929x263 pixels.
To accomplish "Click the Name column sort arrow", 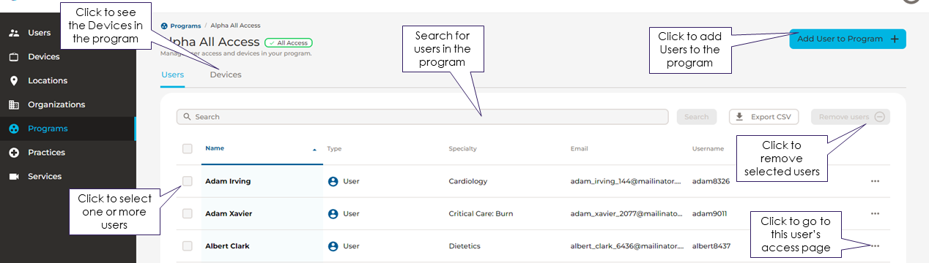I will (x=314, y=149).
